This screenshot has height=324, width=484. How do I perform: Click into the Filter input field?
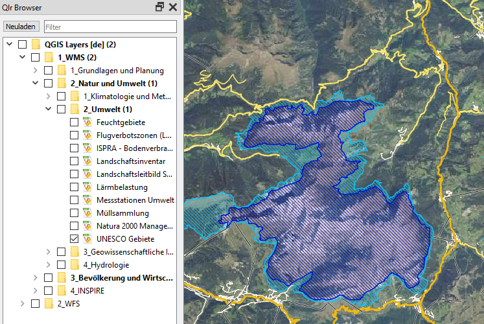click(110, 27)
